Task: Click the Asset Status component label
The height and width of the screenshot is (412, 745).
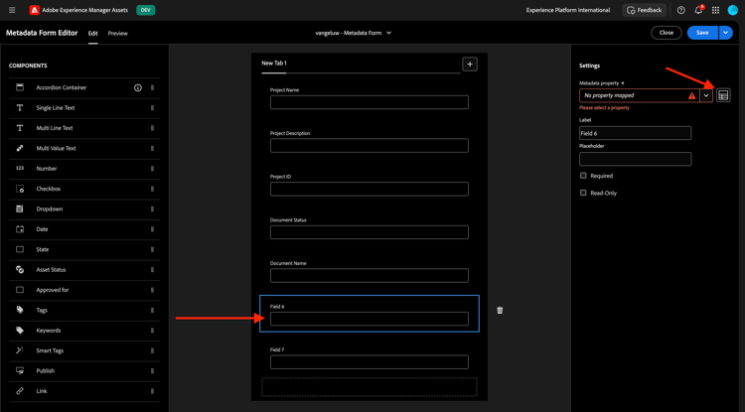Action: tap(51, 270)
